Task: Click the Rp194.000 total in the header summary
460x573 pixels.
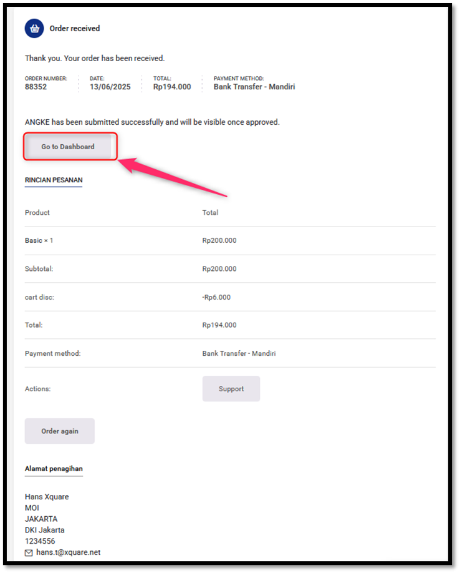Action: click(172, 87)
